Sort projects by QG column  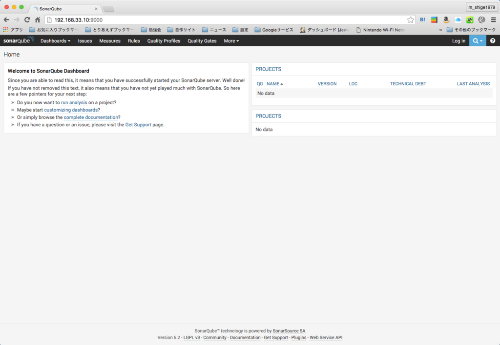260,84
